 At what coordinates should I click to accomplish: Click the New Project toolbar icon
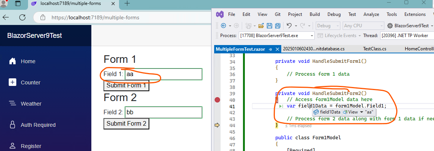[x=249, y=26]
